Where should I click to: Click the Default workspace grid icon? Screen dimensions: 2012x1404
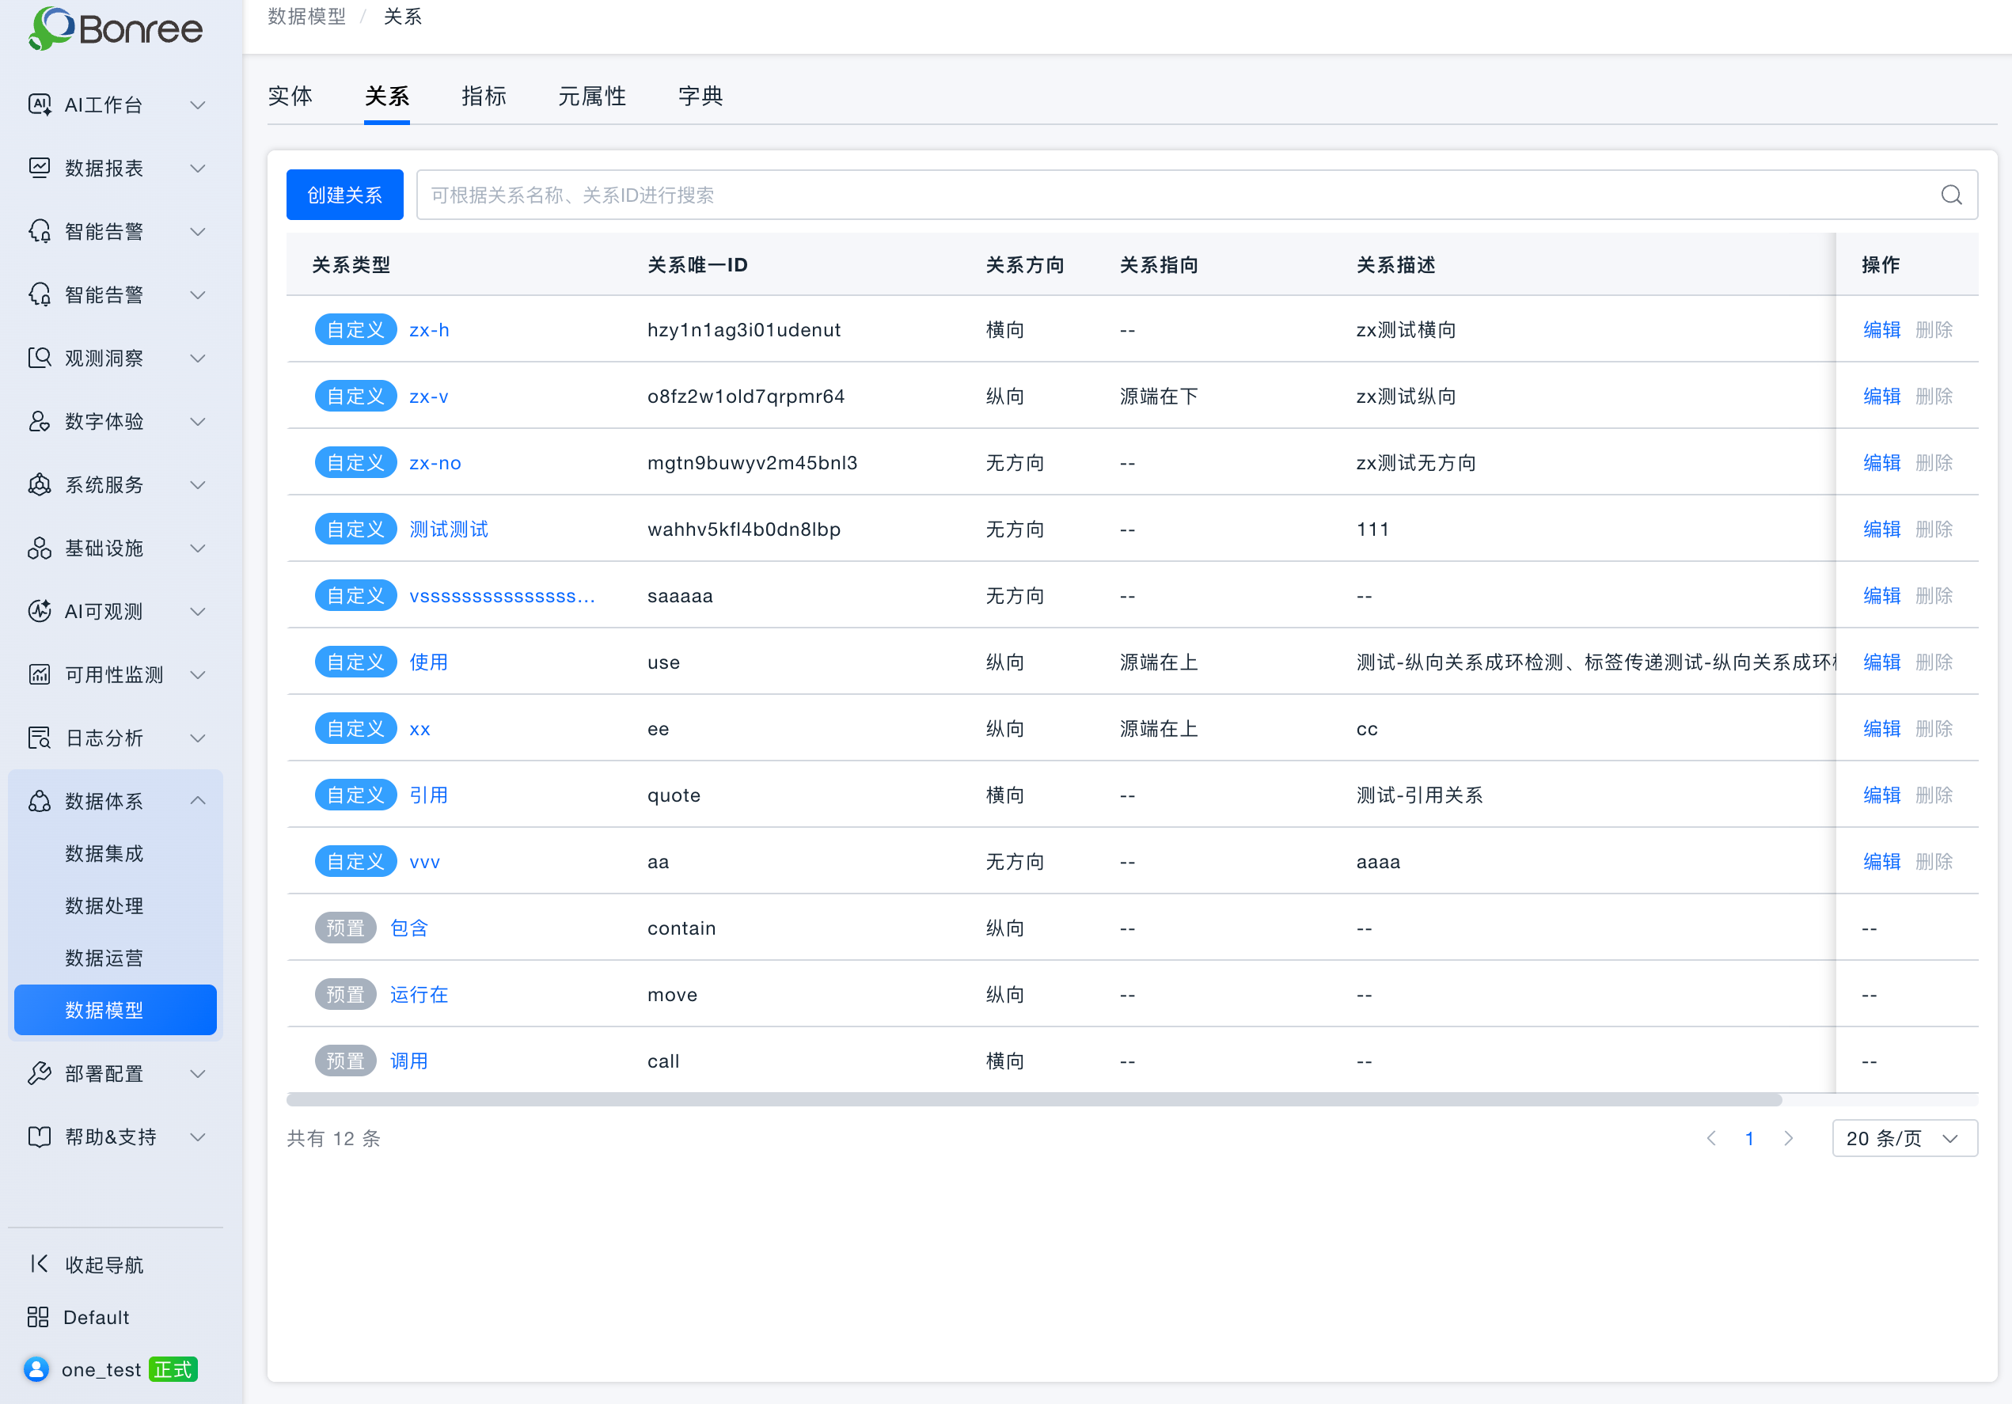click(38, 1316)
